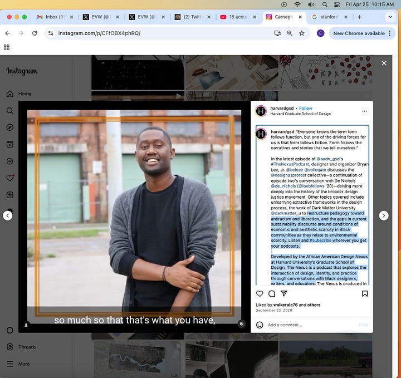The image size is (401, 378).
Task: Click the @designasprotest mention
Action: [288, 175]
